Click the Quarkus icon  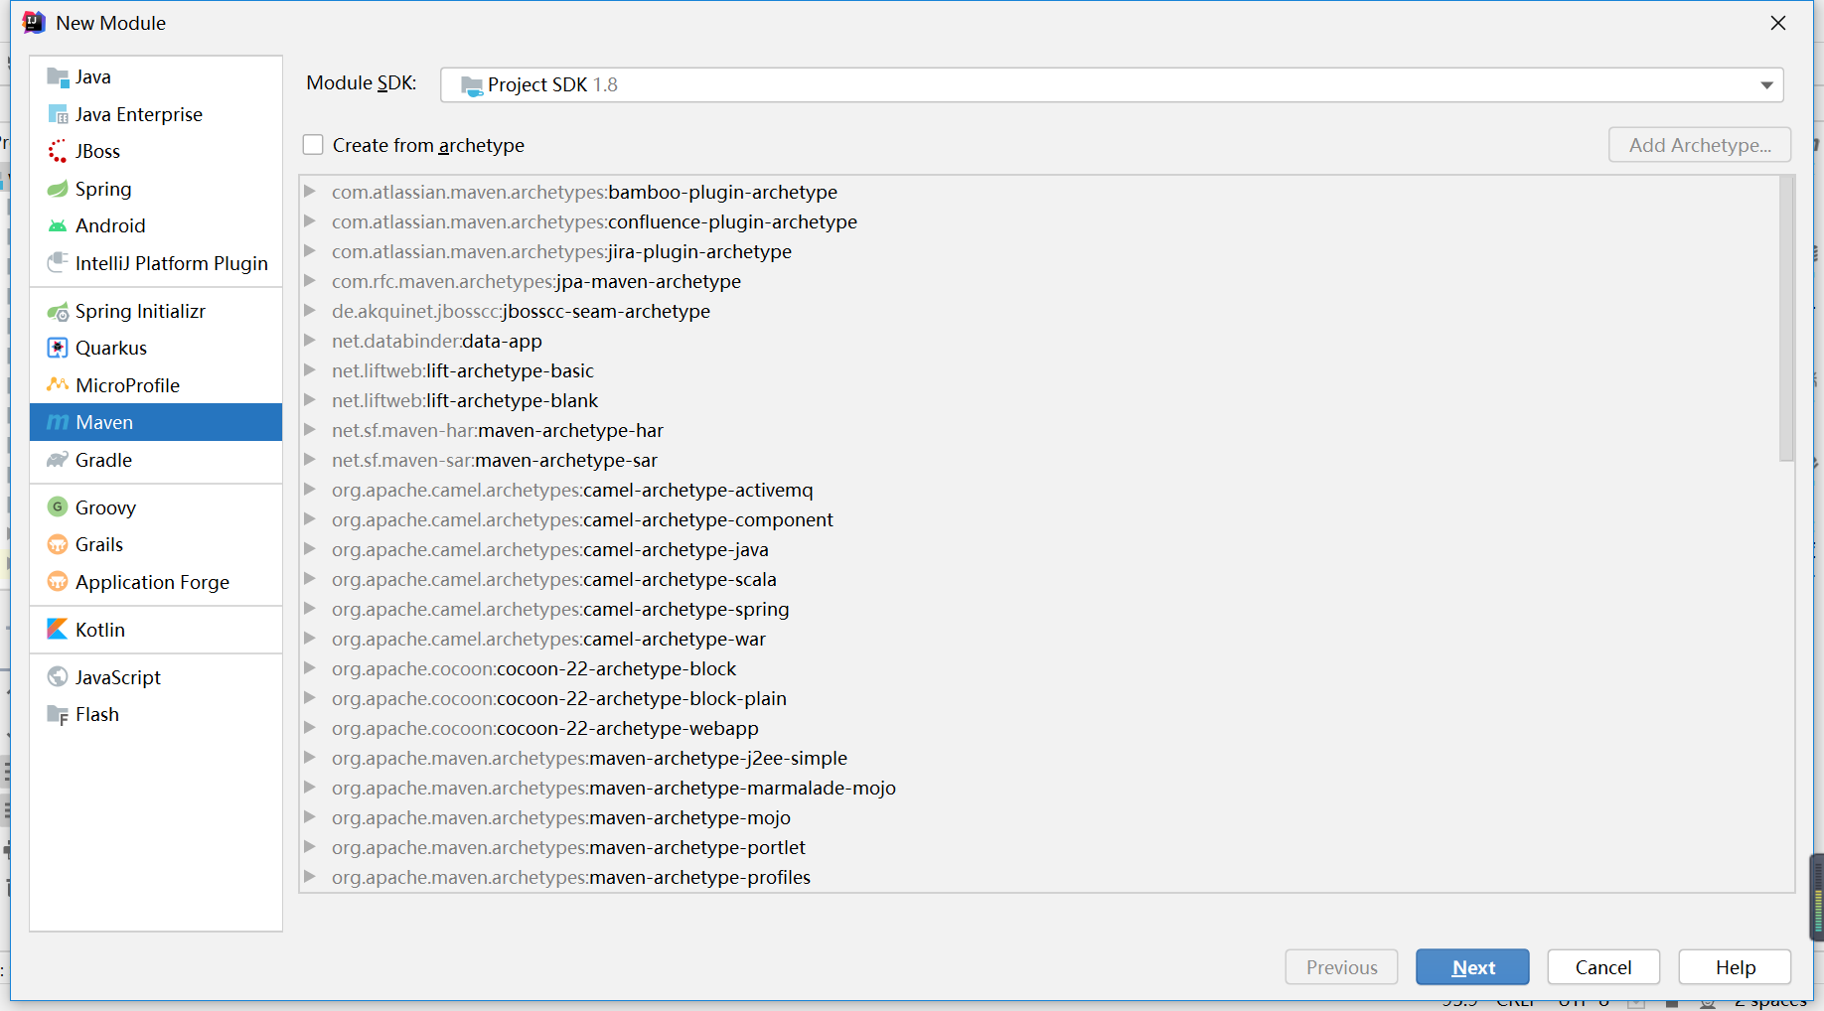[x=58, y=348]
